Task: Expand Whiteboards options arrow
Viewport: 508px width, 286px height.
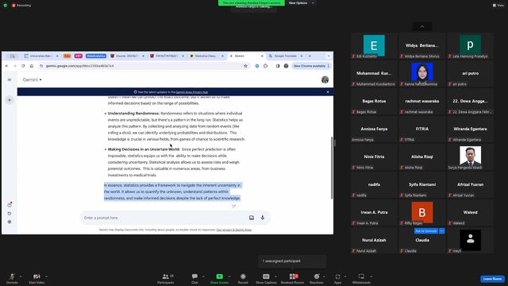Action: click(371, 276)
